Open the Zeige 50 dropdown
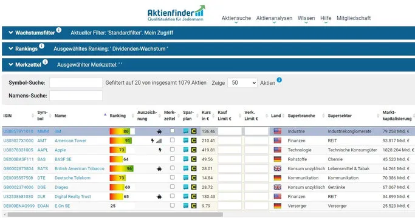Screen dimensions: 415x218 click(x=242, y=83)
